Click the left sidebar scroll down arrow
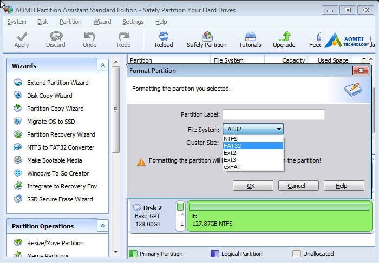379x263 pixels. pos(116,252)
